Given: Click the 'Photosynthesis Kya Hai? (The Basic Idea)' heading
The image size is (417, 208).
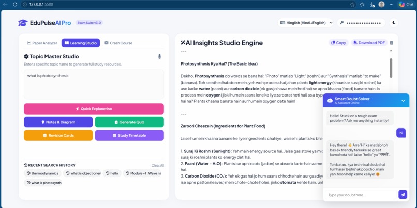Looking at the screenshot, I should 219,64.
